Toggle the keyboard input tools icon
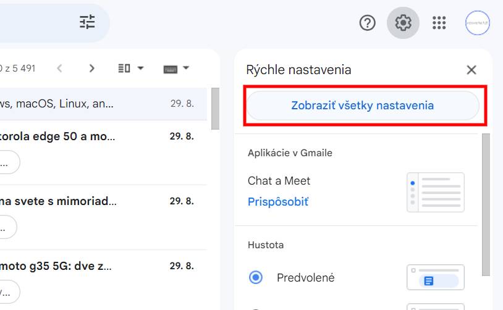Screen dimensions: 503x310 pyautogui.click(x=170, y=69)
